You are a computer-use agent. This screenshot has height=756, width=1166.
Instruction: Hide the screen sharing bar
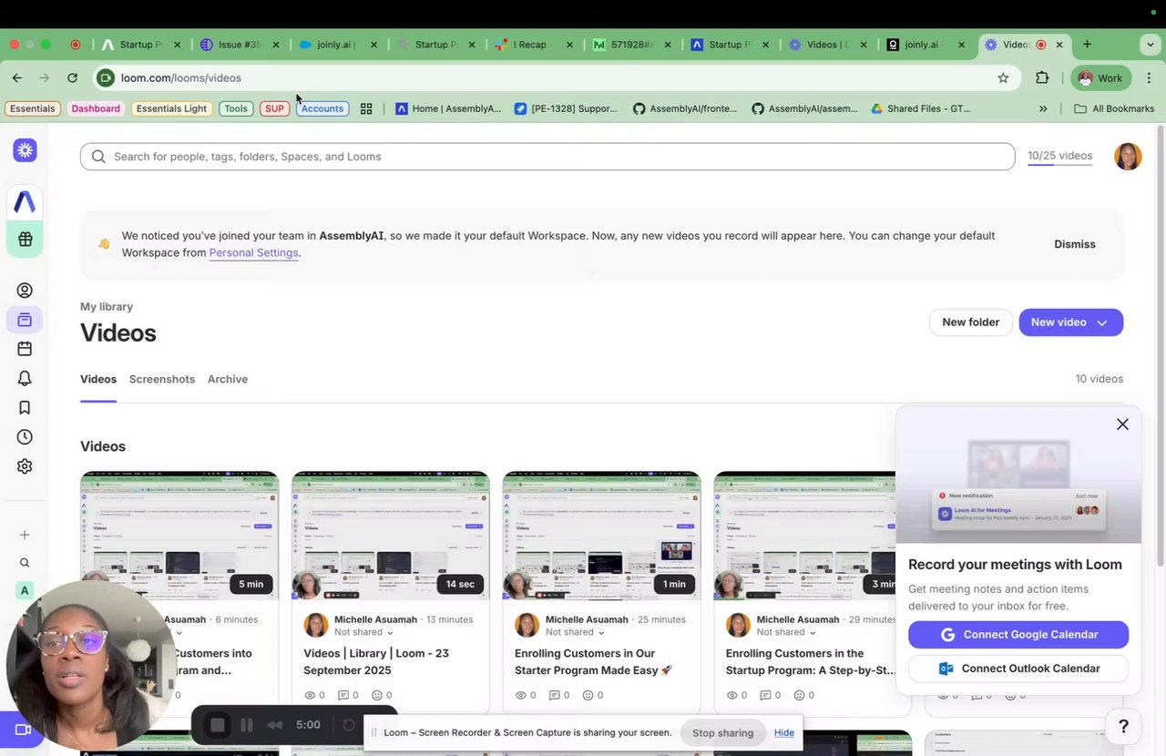[784, 733]
